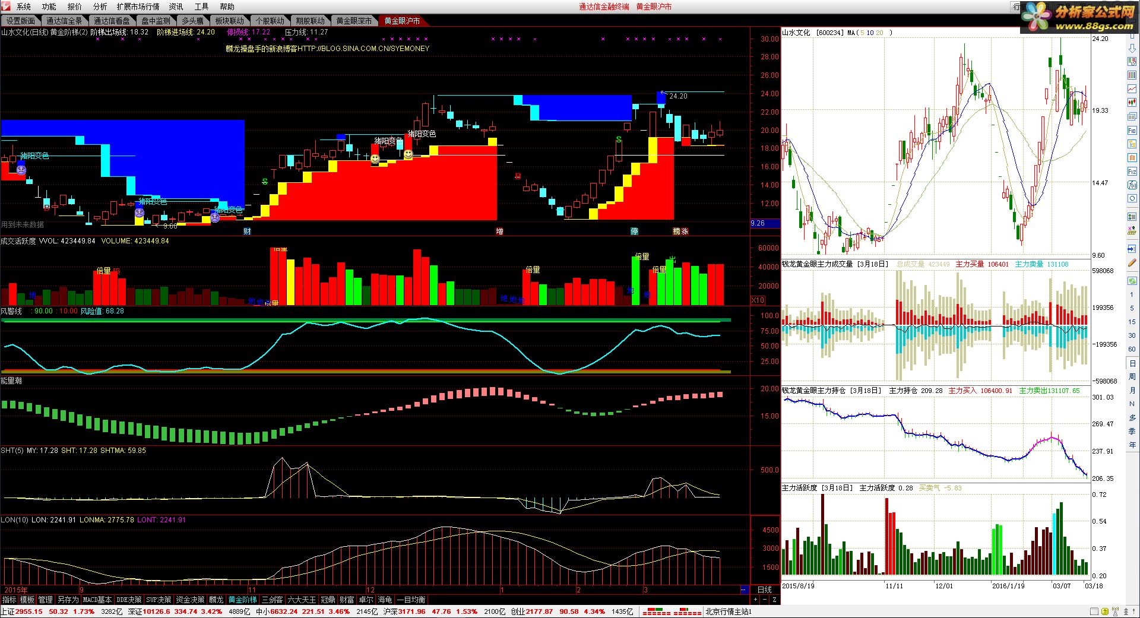Click the window panel icon in status bar
Viewport: 1140px width, 618px height.
(x=1094, y=611)
